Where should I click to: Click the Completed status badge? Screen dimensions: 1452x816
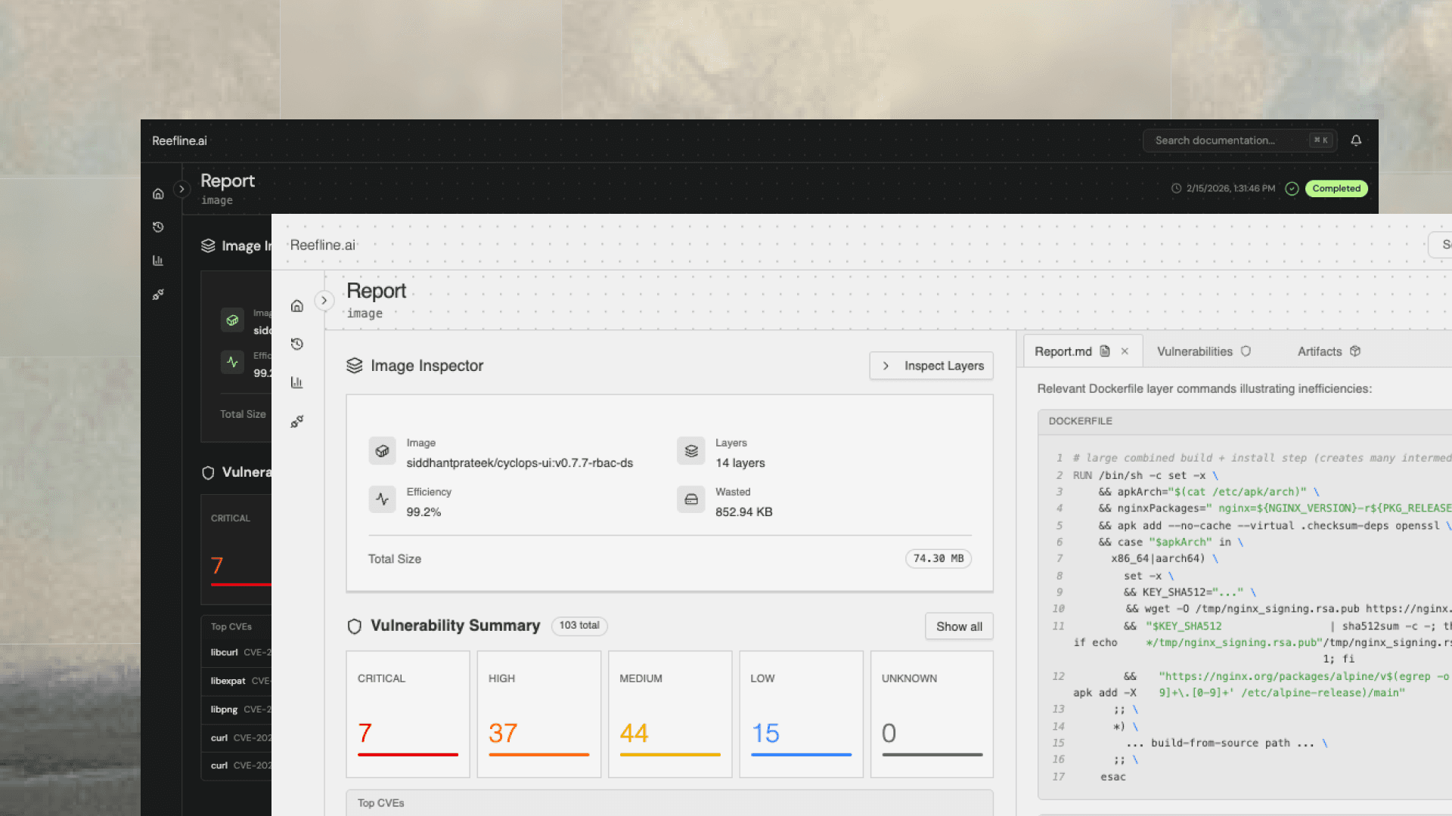coord(1336,189)
